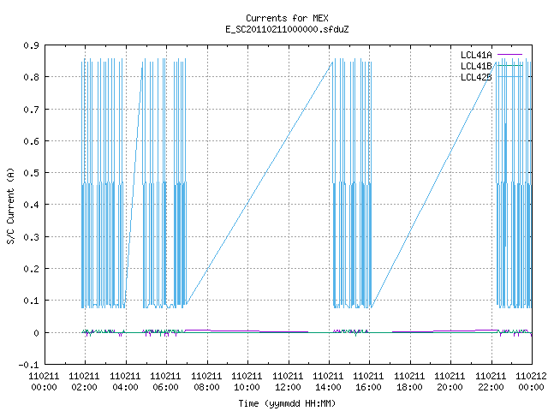Viewport: 548px width, 411px height.
Task: Click the 110211 12:00 x-axis tick label
Action: pos(288,382)
